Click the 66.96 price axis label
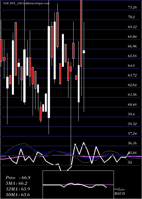The width and height of the screenshot is (142, 199). pos(132,46)
